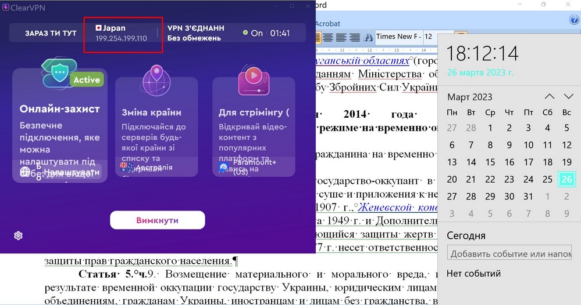581x305 pixels.
Task: Select March 1 in the calendar
Action: pyautogui.click(x=490, y=128)
